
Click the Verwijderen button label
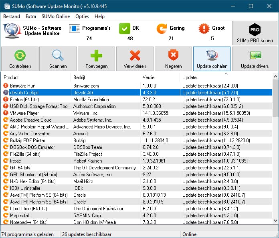click(x=135, y=66)
